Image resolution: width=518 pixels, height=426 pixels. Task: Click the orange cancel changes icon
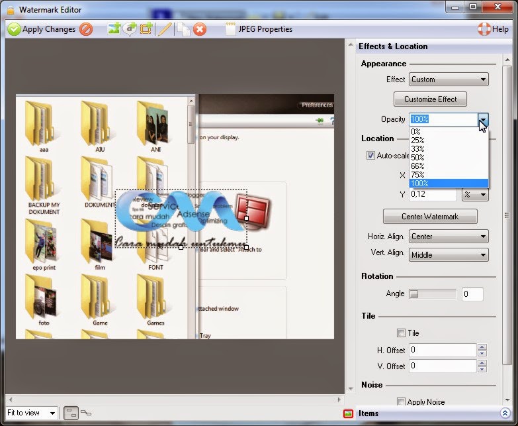[86, 29]
